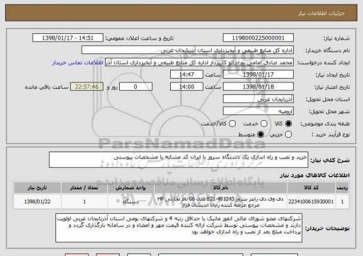Click the general need description text box
Viewport: 363px width, 256px height.
point(178,160)
